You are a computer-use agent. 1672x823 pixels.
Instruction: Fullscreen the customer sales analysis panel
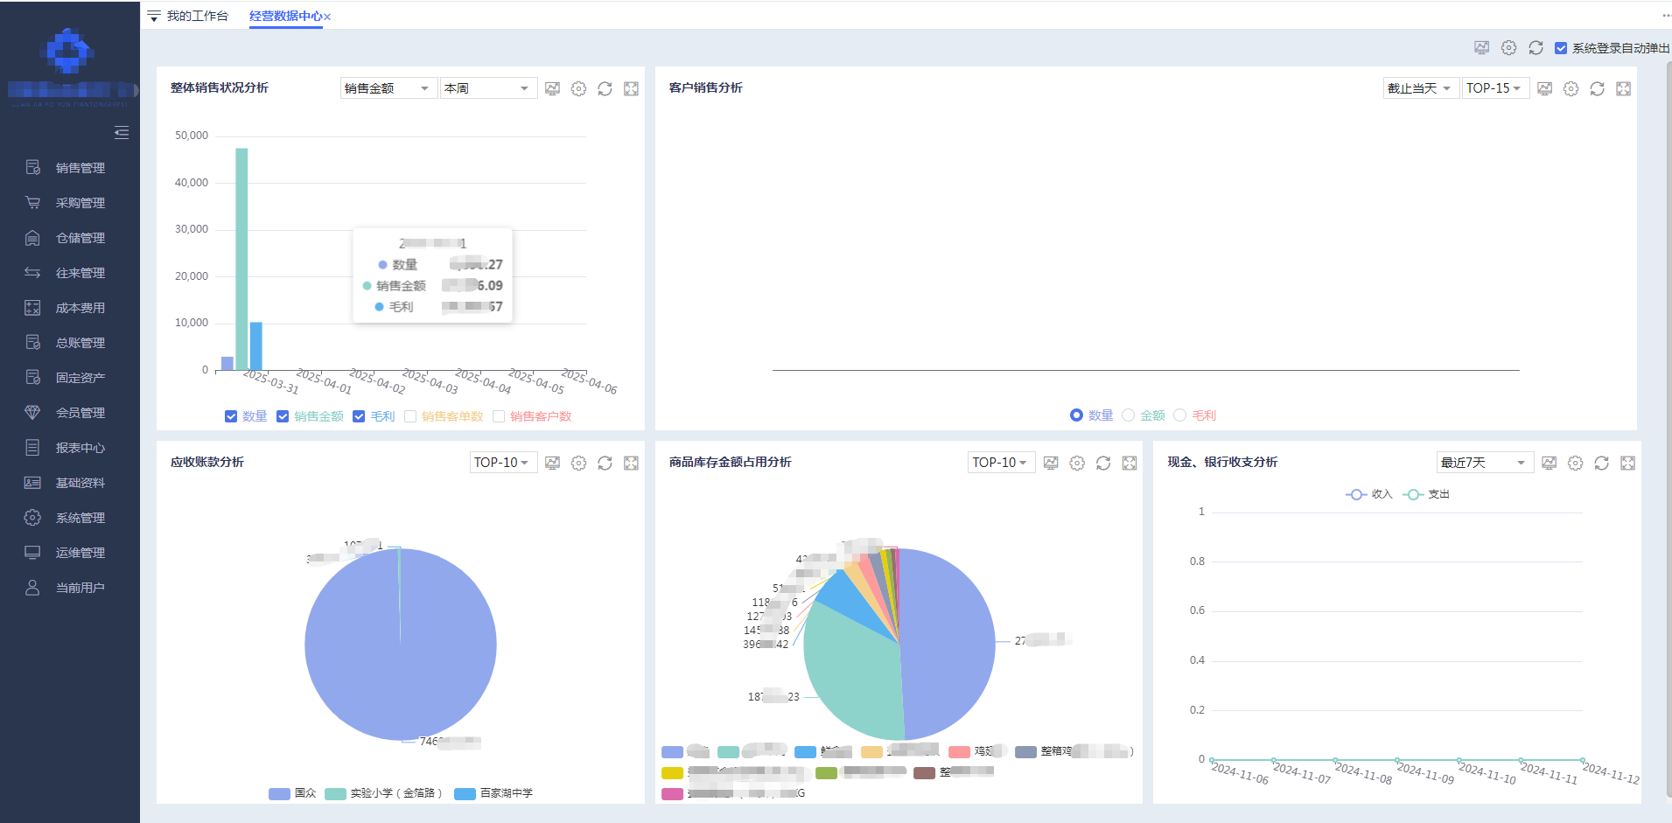[x=1623, y=89]
